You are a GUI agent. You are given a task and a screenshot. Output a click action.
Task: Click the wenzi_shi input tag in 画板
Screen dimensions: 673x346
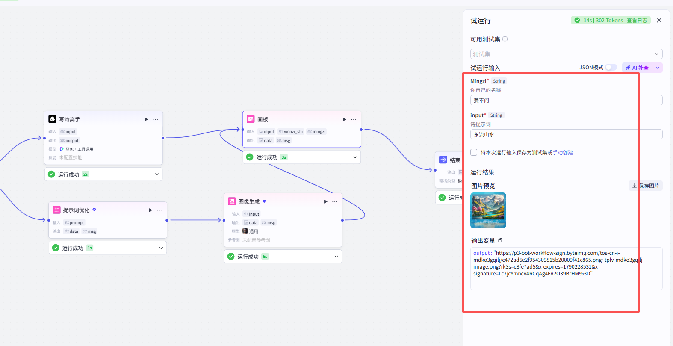(290, 131)
